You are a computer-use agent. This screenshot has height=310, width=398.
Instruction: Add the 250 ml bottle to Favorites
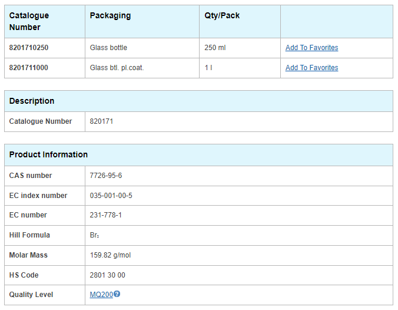[311, 48]
